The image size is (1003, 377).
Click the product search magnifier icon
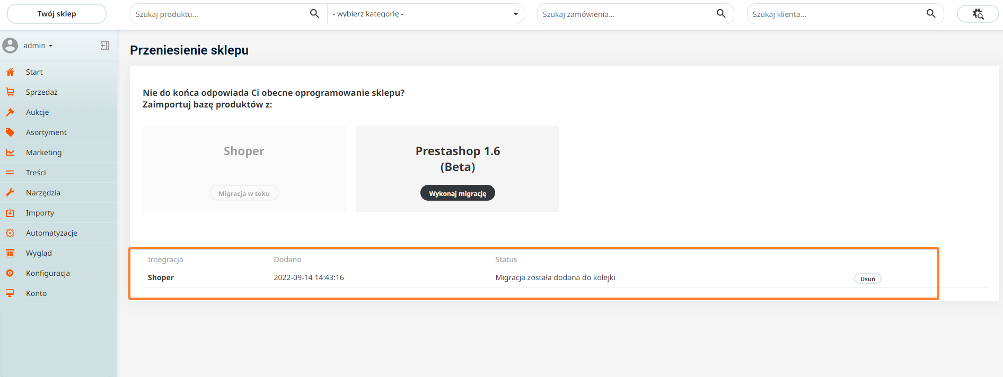pyautogui.click(x=314, y=14)
